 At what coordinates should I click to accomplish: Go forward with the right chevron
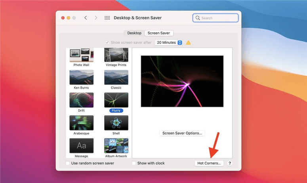[x=96, y=18]
